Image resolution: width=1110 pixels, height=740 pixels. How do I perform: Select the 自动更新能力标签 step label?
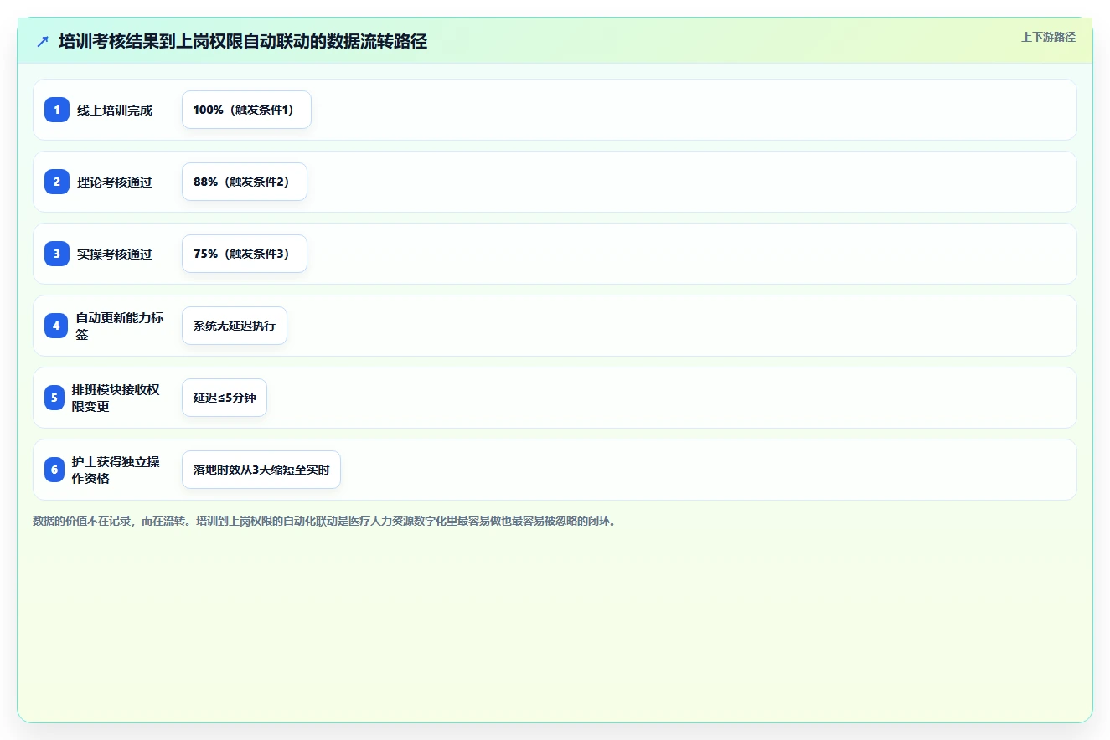coord(120,326)
